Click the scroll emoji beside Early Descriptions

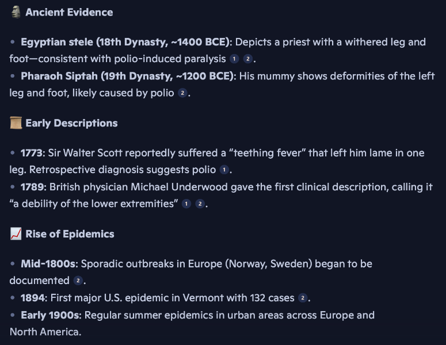(16, 123)
